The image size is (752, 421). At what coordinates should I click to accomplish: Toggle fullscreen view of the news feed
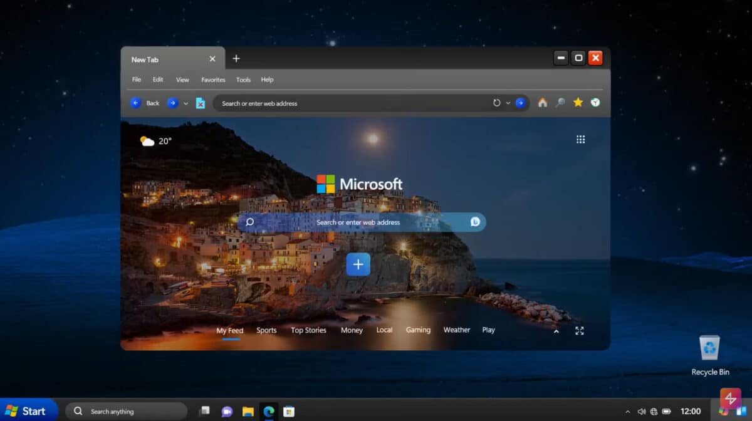[x=580, y=330]
